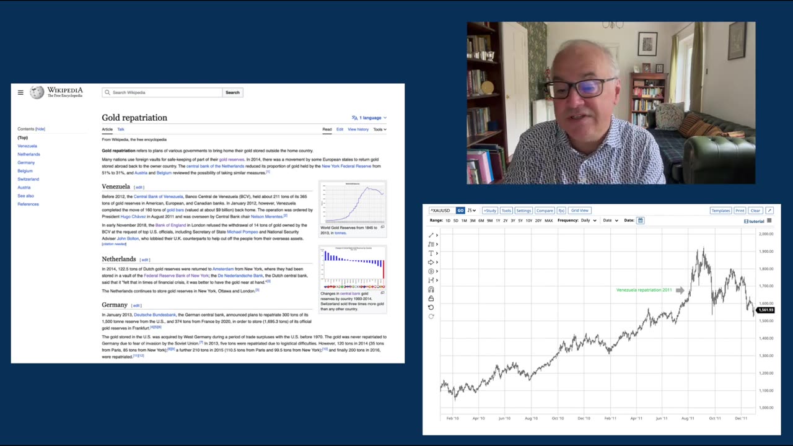Open the Bank of England link
Image resolution: width=793 pixels, height=446 pixels.
[170, 225]
